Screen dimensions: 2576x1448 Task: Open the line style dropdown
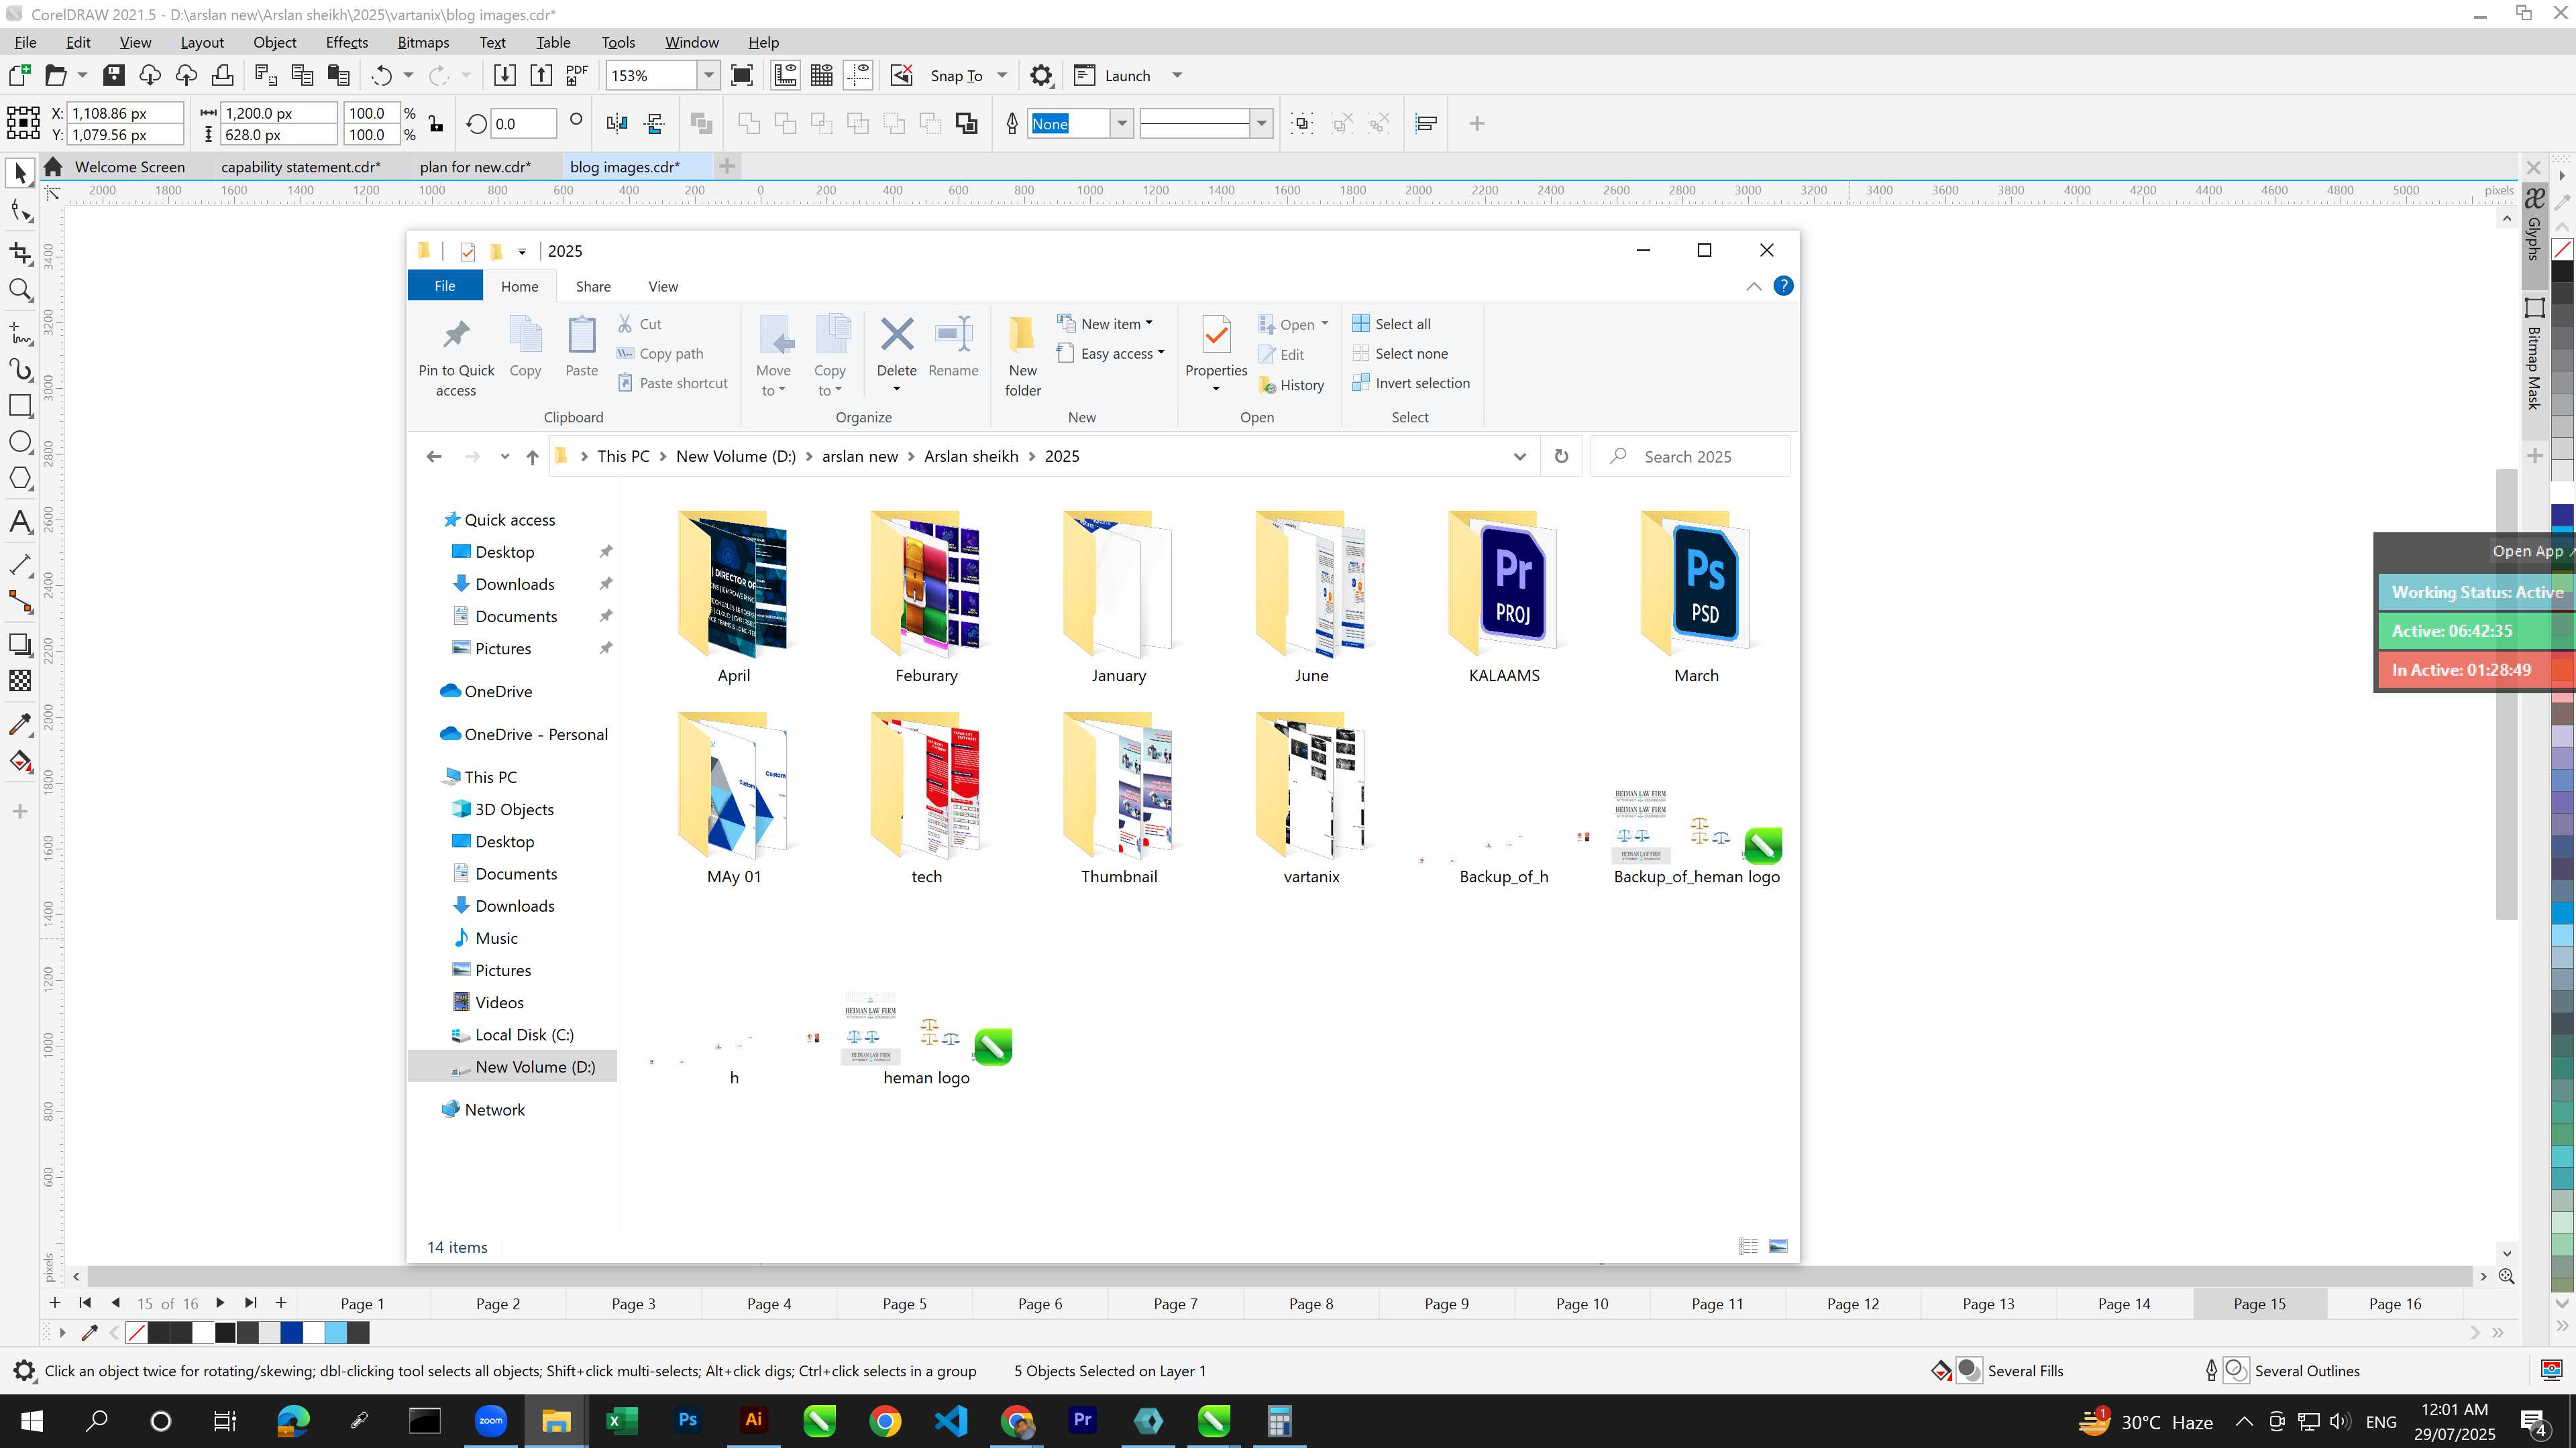point(1262,124)
